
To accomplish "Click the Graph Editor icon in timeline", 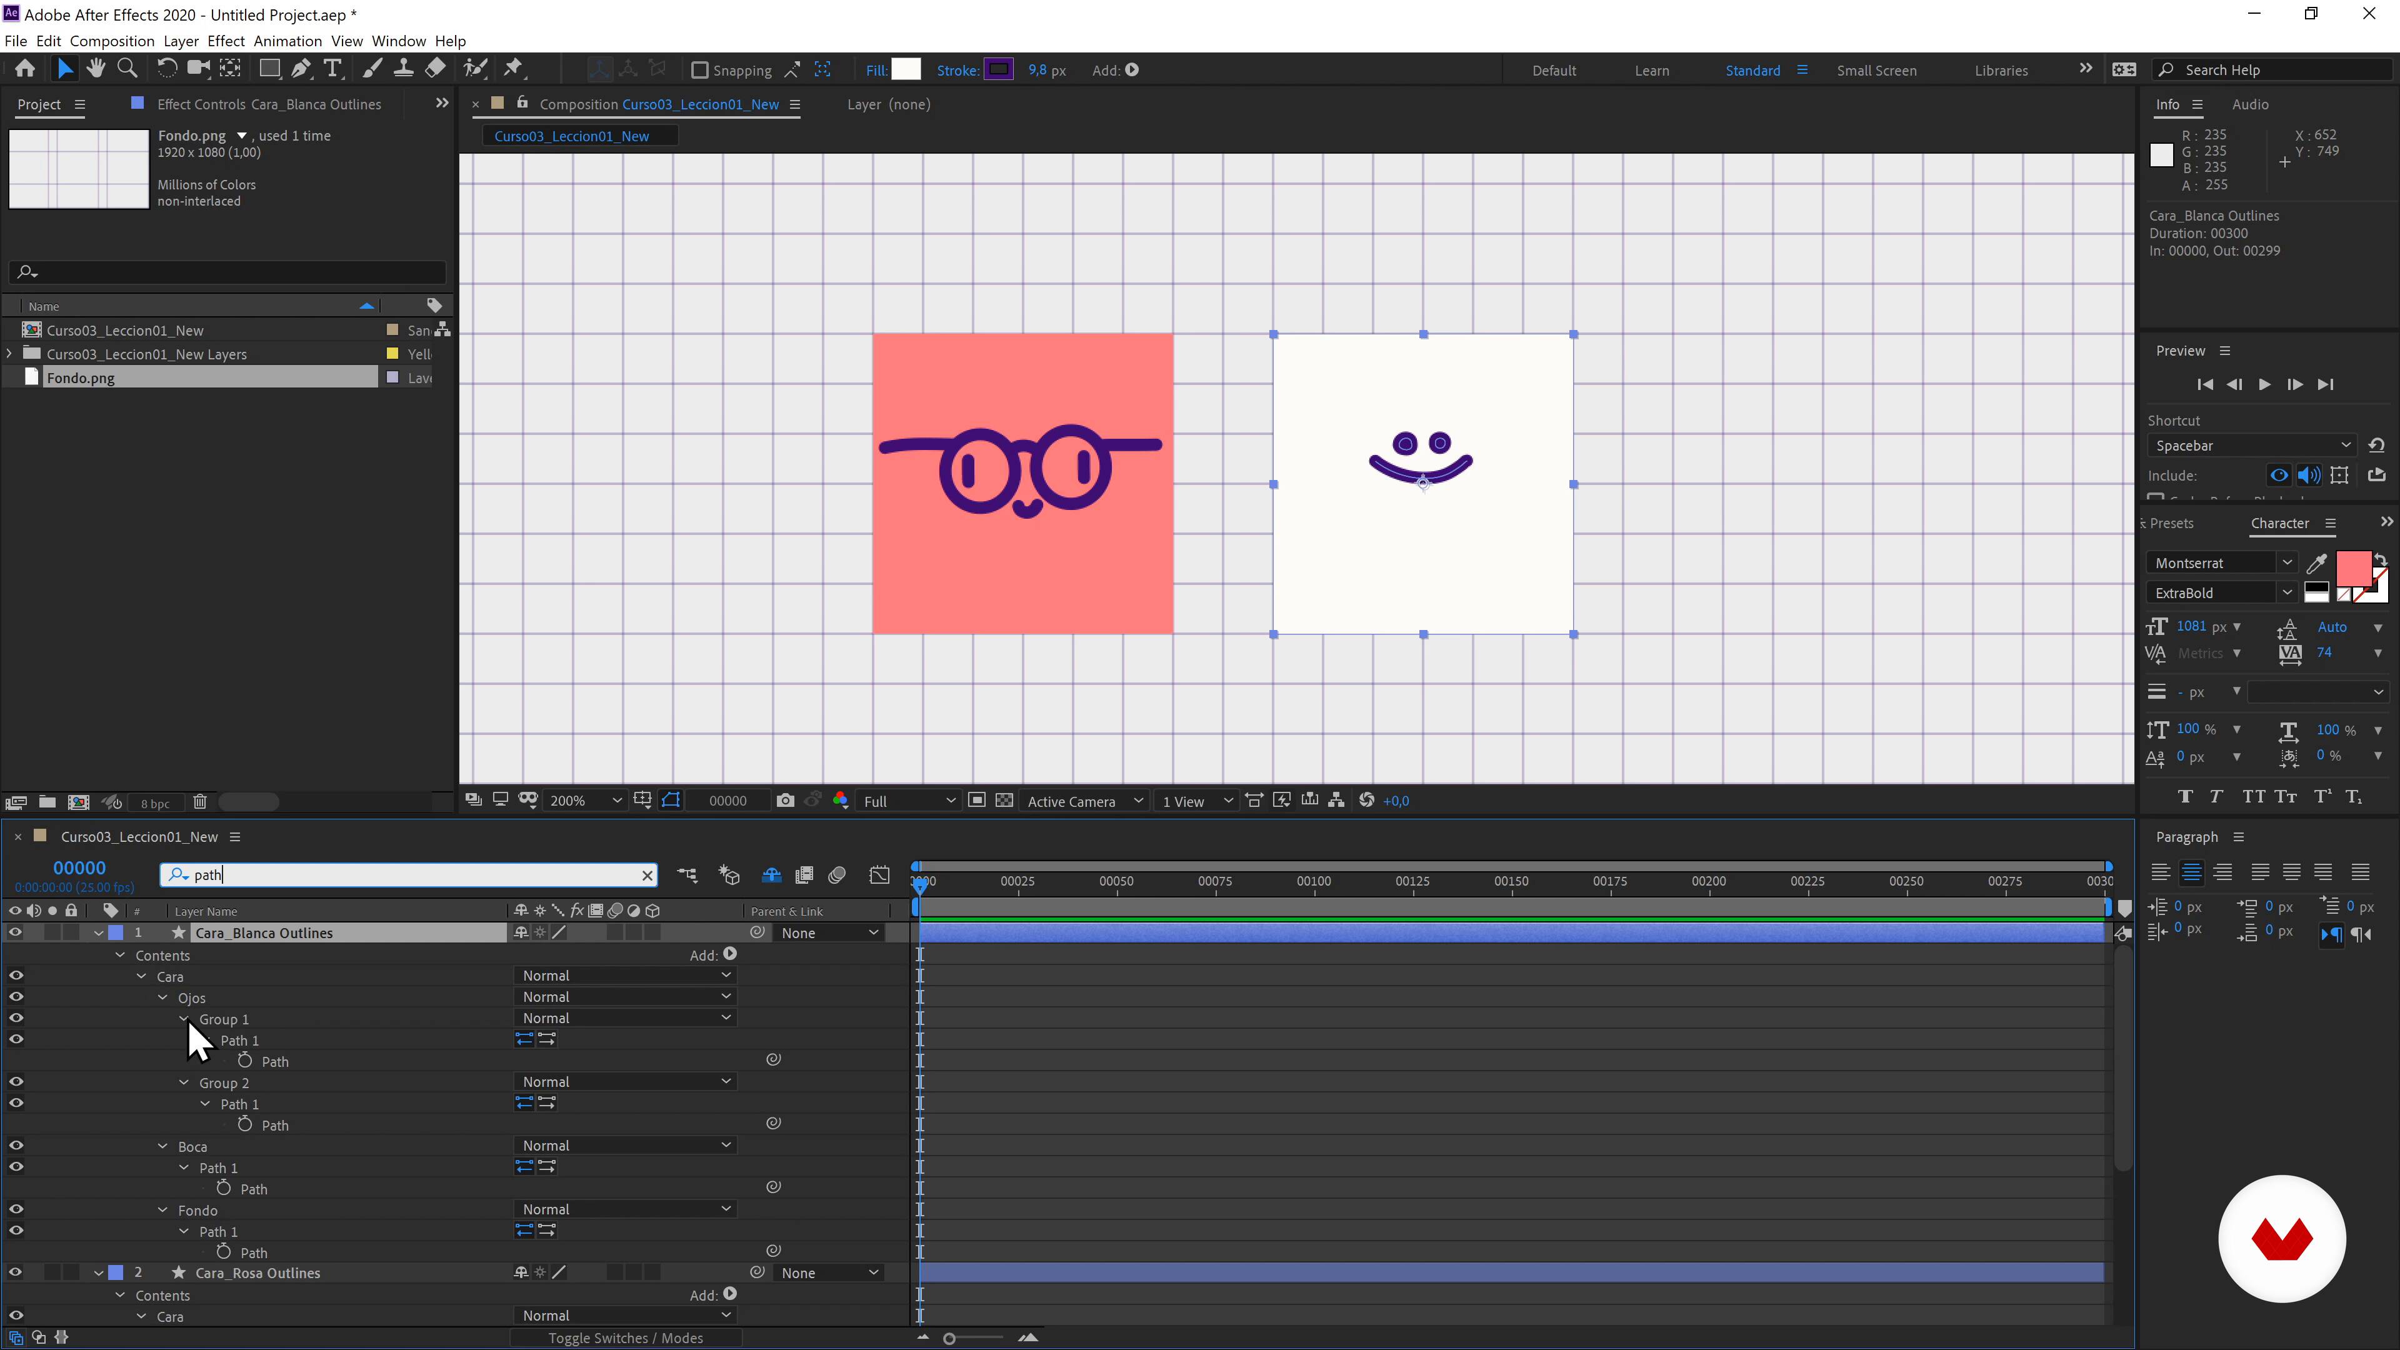I will click(879, 875).
